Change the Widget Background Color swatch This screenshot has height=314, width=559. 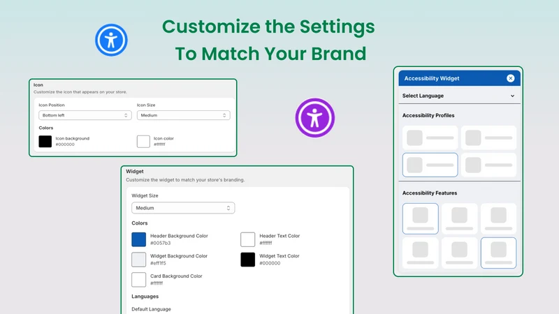(x=138, y=260)
